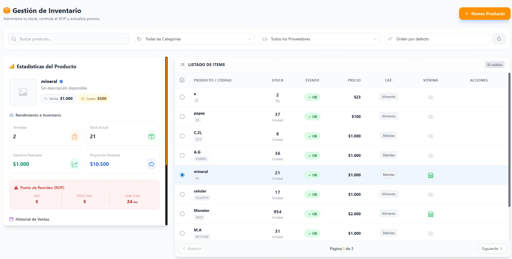Image resolution: width=512 pixels, height=259 pixels.
Task: Click the 10 visibles badge
Action: point(494,65)
